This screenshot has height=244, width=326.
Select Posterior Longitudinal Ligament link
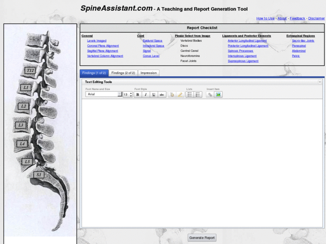tap(248, 46)
